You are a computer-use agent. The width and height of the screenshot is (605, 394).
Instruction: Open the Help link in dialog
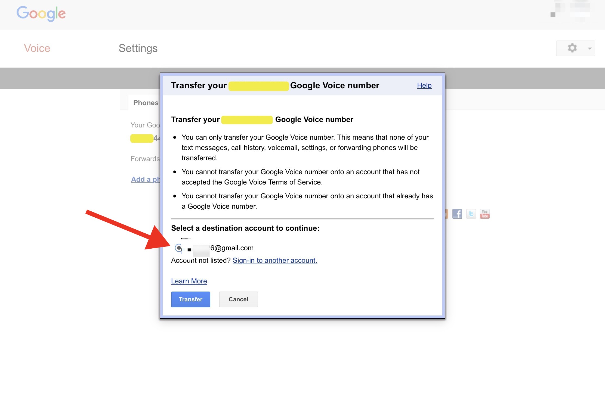(424, 85)
